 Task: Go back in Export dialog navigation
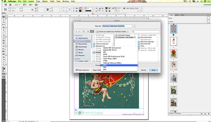tap(76, 31)
